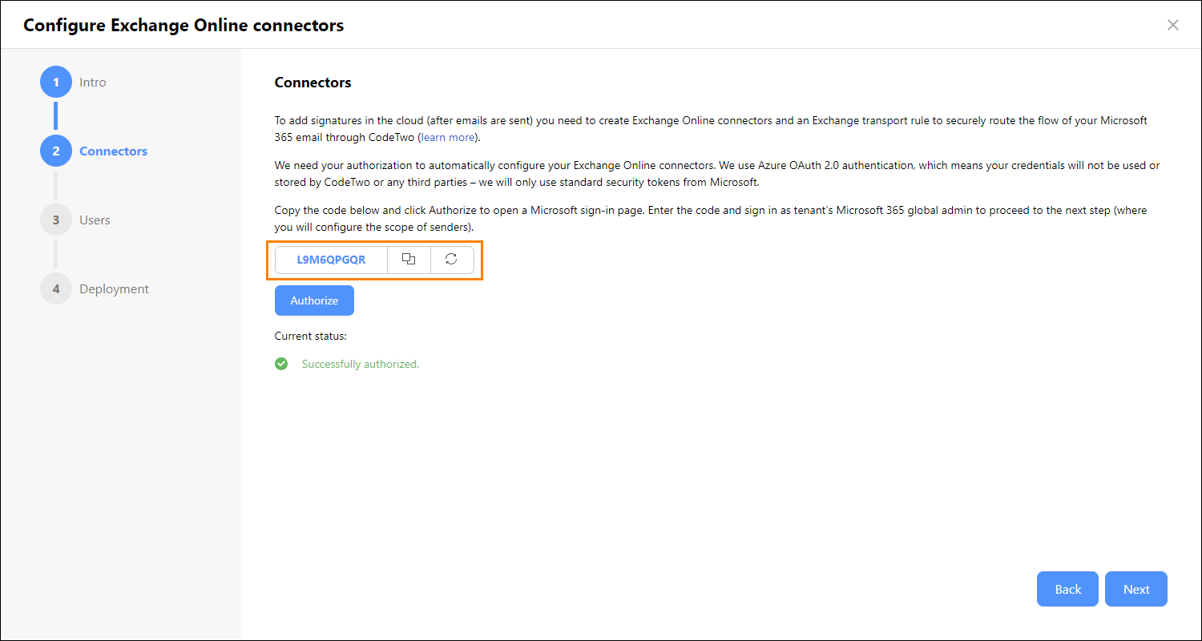Image resolution: width=1202 pixels, height=641 pixels.
Task: Click the Current status label
Action: pyautogui.click(x=311, y=337)
